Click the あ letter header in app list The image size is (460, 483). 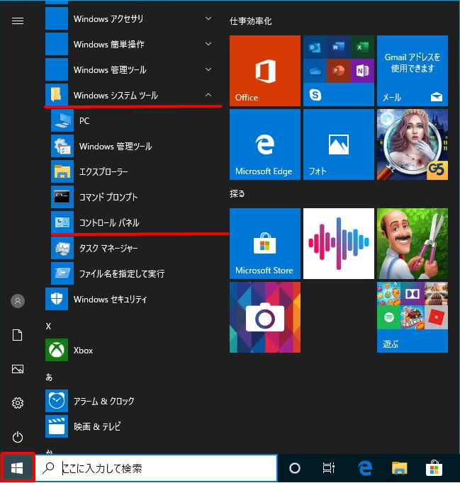(x=49, y=377)
